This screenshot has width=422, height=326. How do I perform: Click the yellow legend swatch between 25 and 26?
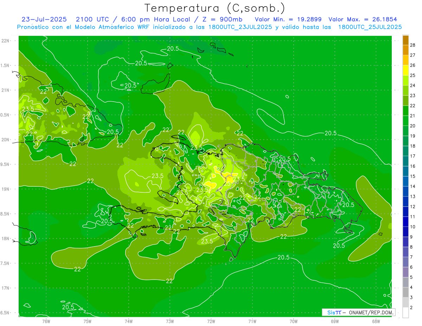click(x=405, y=70)
